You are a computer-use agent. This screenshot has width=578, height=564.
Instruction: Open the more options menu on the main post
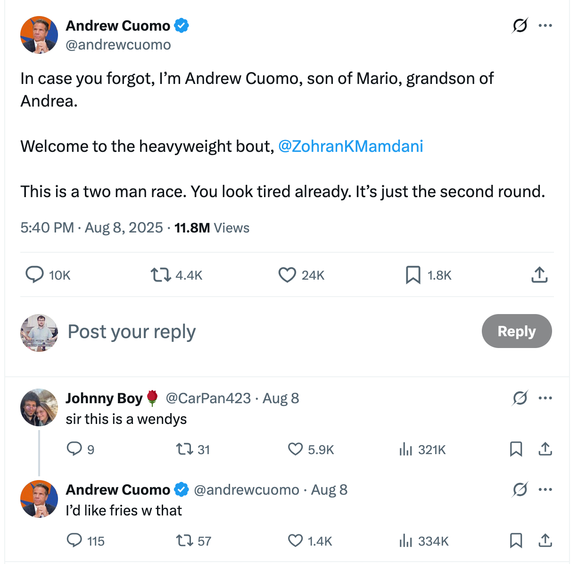[545, 25]
